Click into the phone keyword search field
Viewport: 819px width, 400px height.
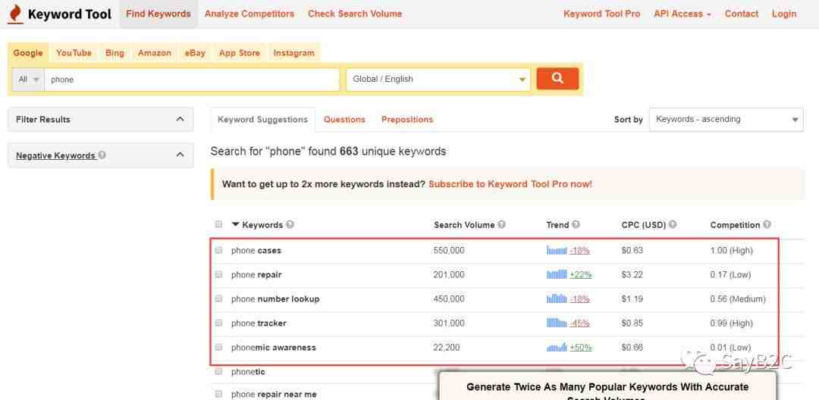click(192, 80)
